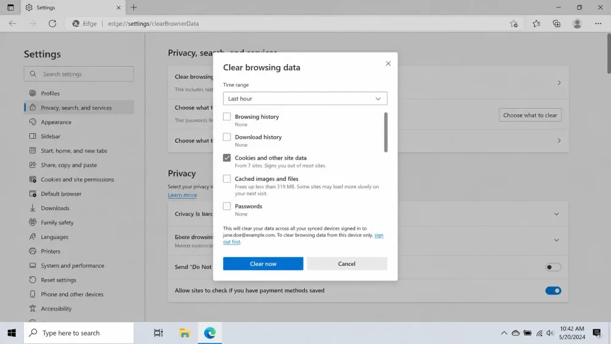The height and width of the screenshot is (344, 611).
Task: Open the tab actions menu icon
Action: pos(10,7)
